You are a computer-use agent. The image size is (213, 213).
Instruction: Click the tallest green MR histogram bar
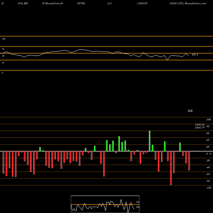coord(150,141)
